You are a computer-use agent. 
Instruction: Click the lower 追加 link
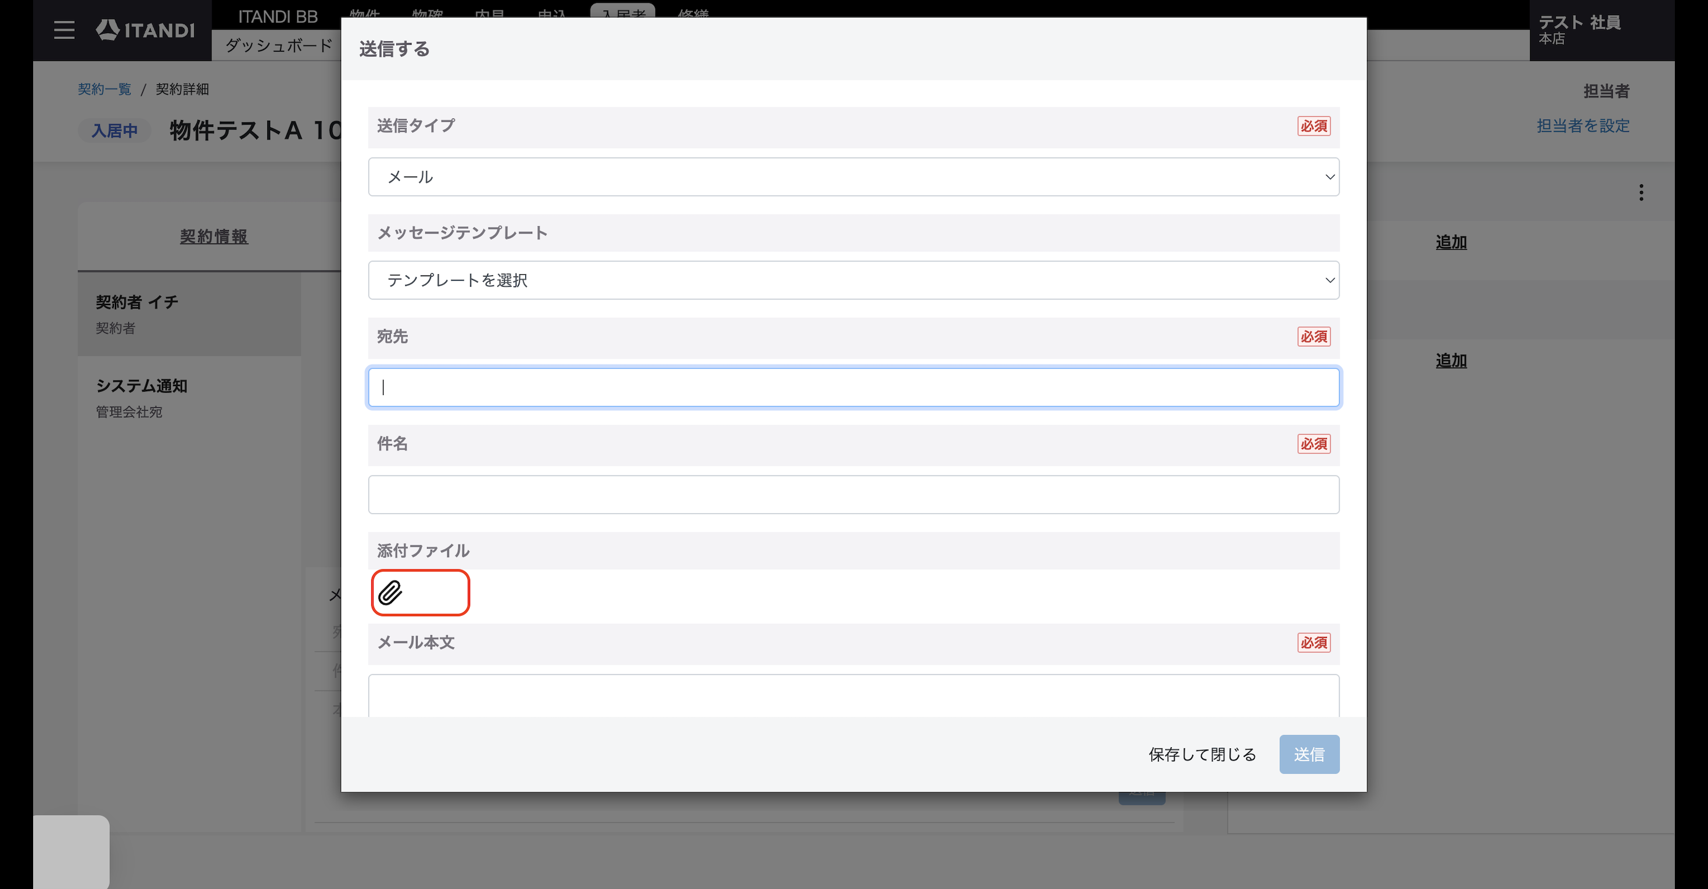[x=1451, y=361]
